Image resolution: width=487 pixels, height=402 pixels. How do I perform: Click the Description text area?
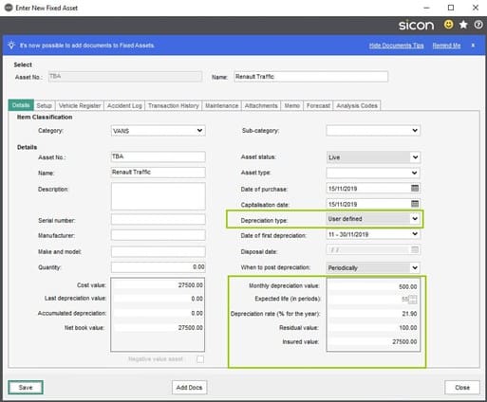[x=158, y=196]
